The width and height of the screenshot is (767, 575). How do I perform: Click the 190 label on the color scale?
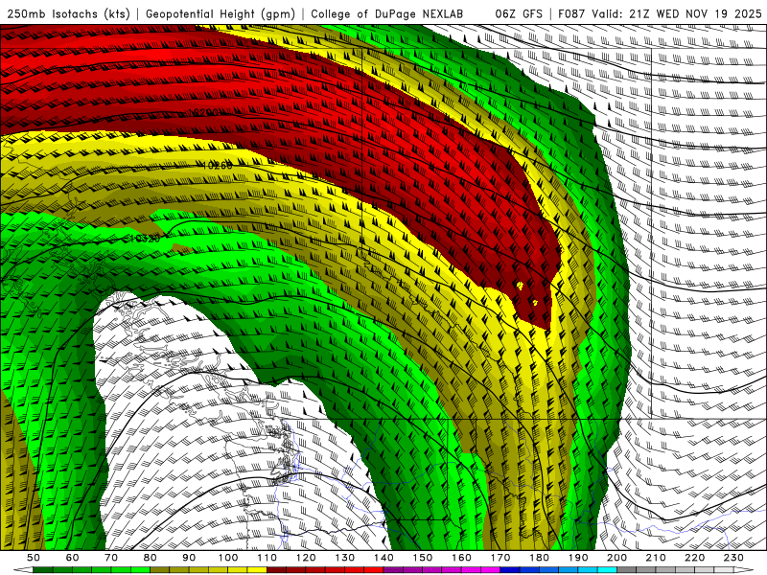578,558
